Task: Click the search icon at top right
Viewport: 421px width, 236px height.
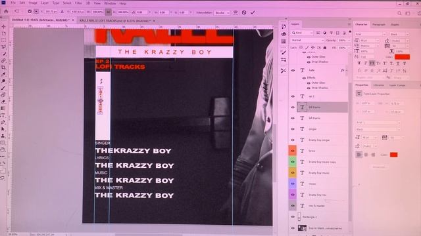Action: tap(399, 13)
